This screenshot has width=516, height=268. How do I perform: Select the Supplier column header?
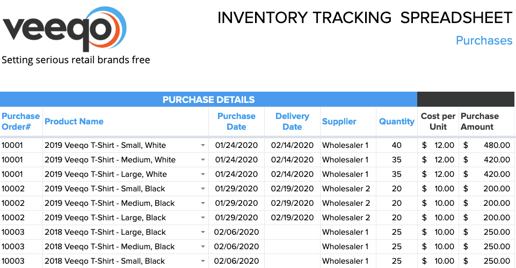coord(339,122)
